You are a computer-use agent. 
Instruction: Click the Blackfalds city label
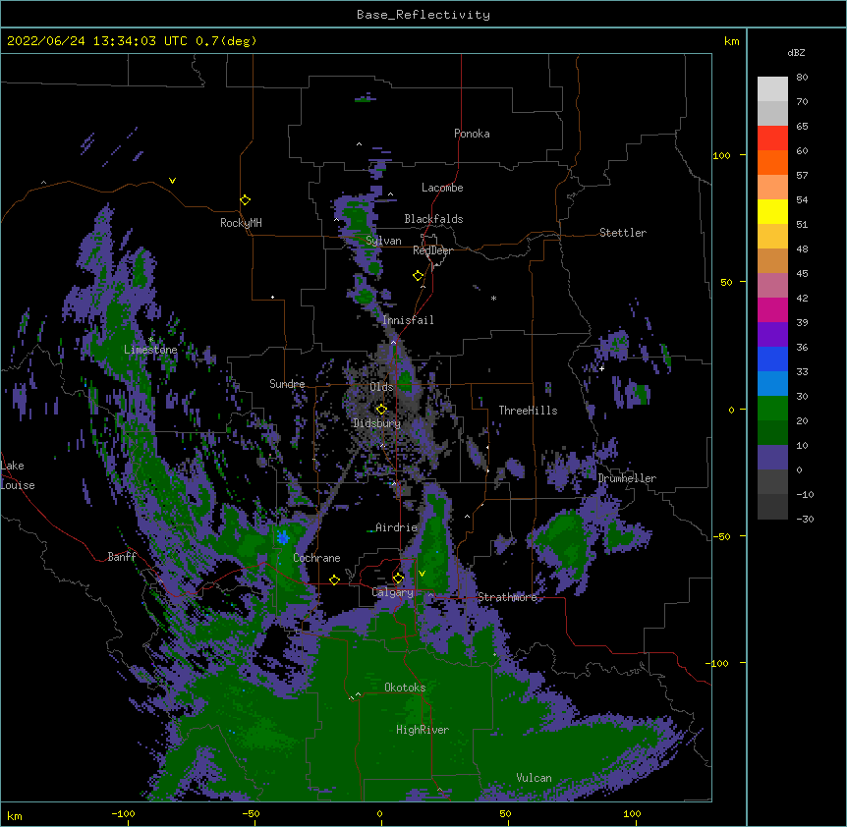point(433,219)
